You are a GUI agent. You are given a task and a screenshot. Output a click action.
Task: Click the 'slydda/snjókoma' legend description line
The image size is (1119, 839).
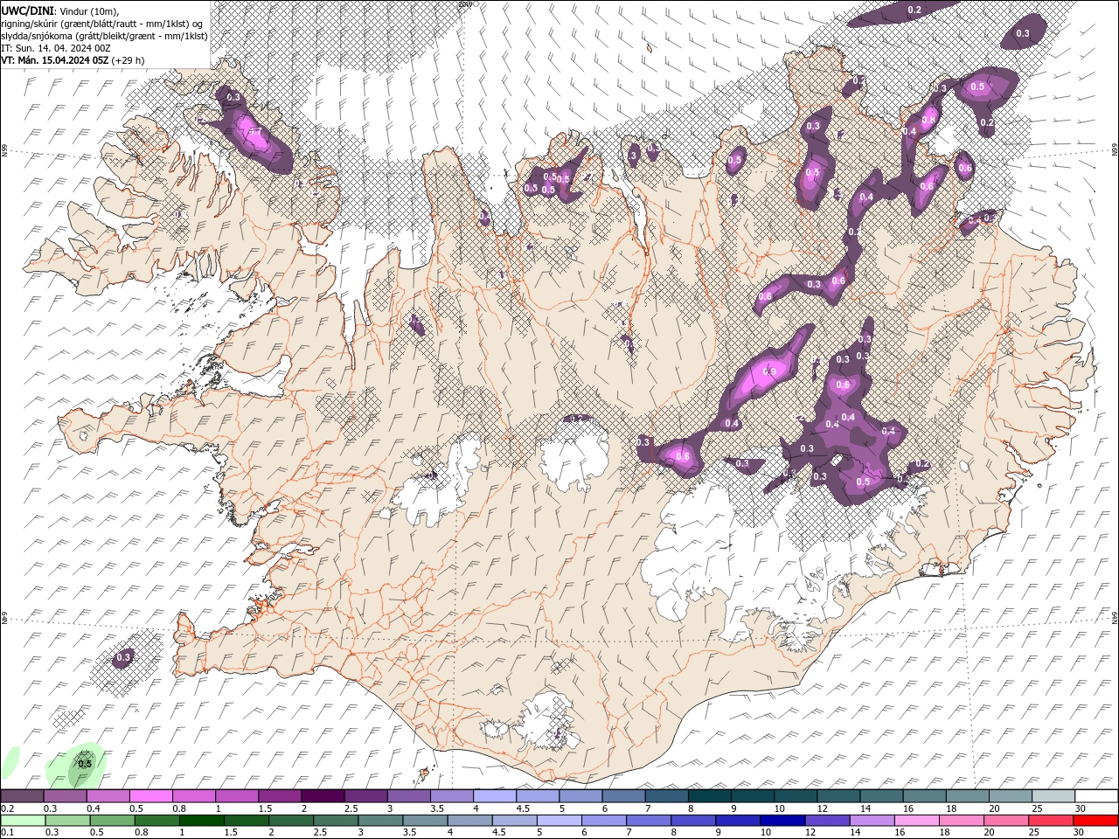[104, 36]
